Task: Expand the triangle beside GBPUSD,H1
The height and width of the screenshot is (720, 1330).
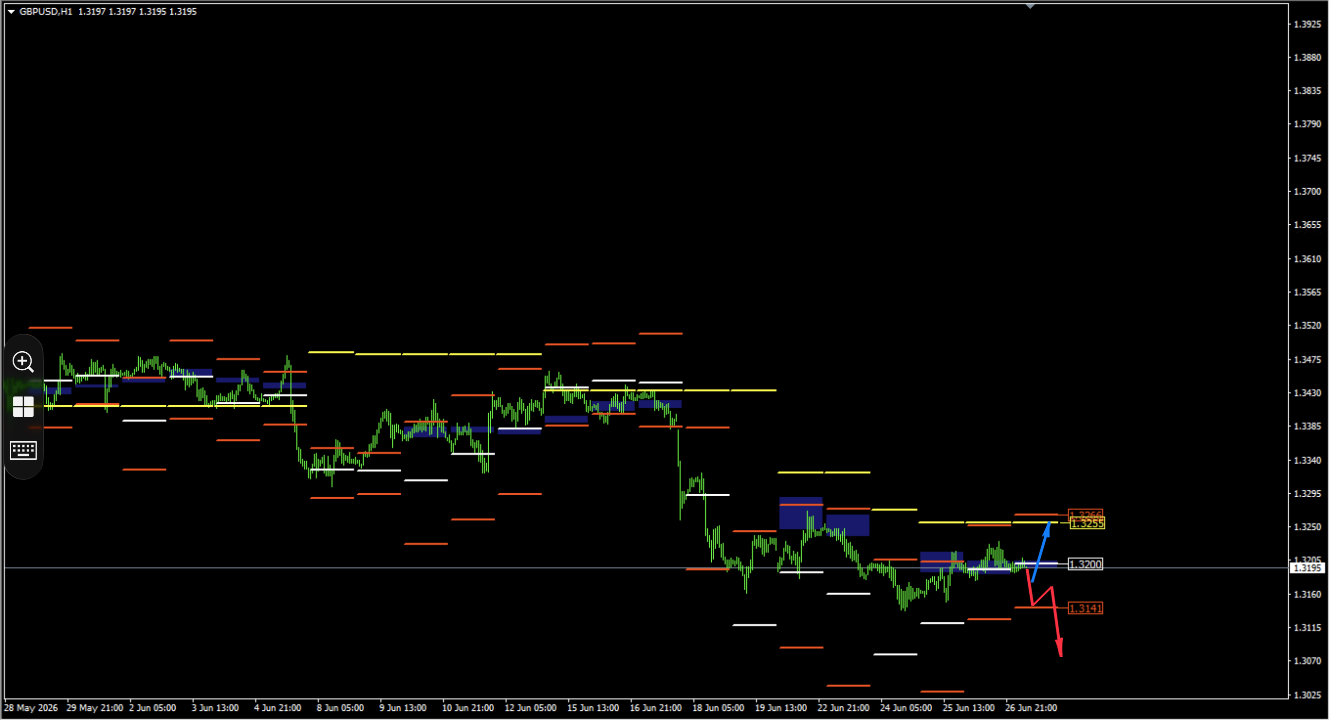Action: 11,11
